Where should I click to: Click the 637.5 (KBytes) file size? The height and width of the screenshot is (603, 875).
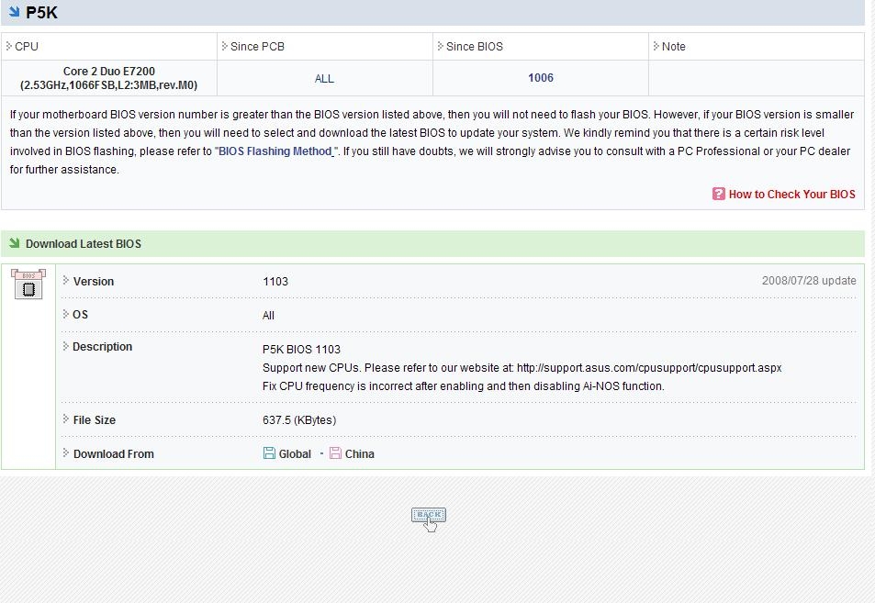(299, 420)
